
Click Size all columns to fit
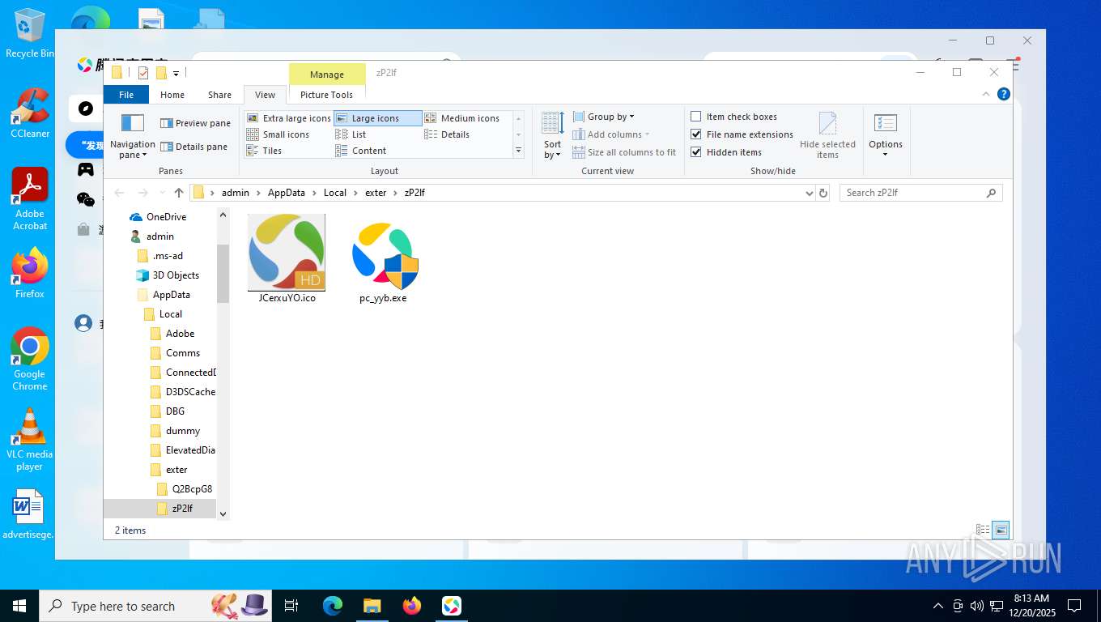(624, 152)
